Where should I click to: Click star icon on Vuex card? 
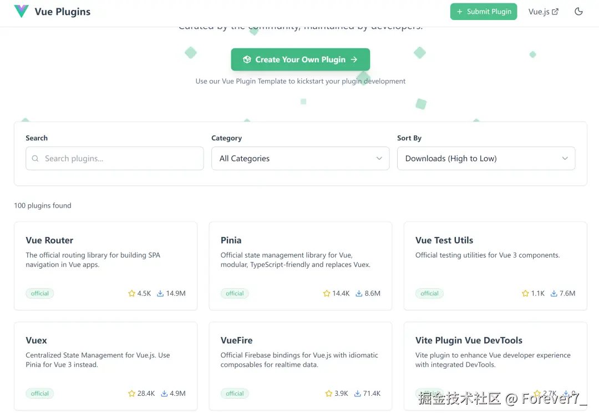[132, 394]
